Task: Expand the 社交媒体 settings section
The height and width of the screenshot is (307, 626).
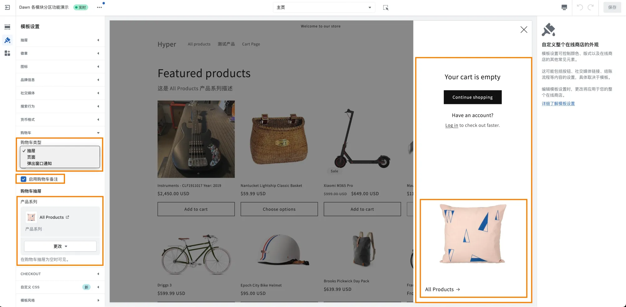Action: [60, 93]
